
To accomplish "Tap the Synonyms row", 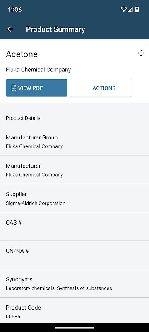I will 74,283.
